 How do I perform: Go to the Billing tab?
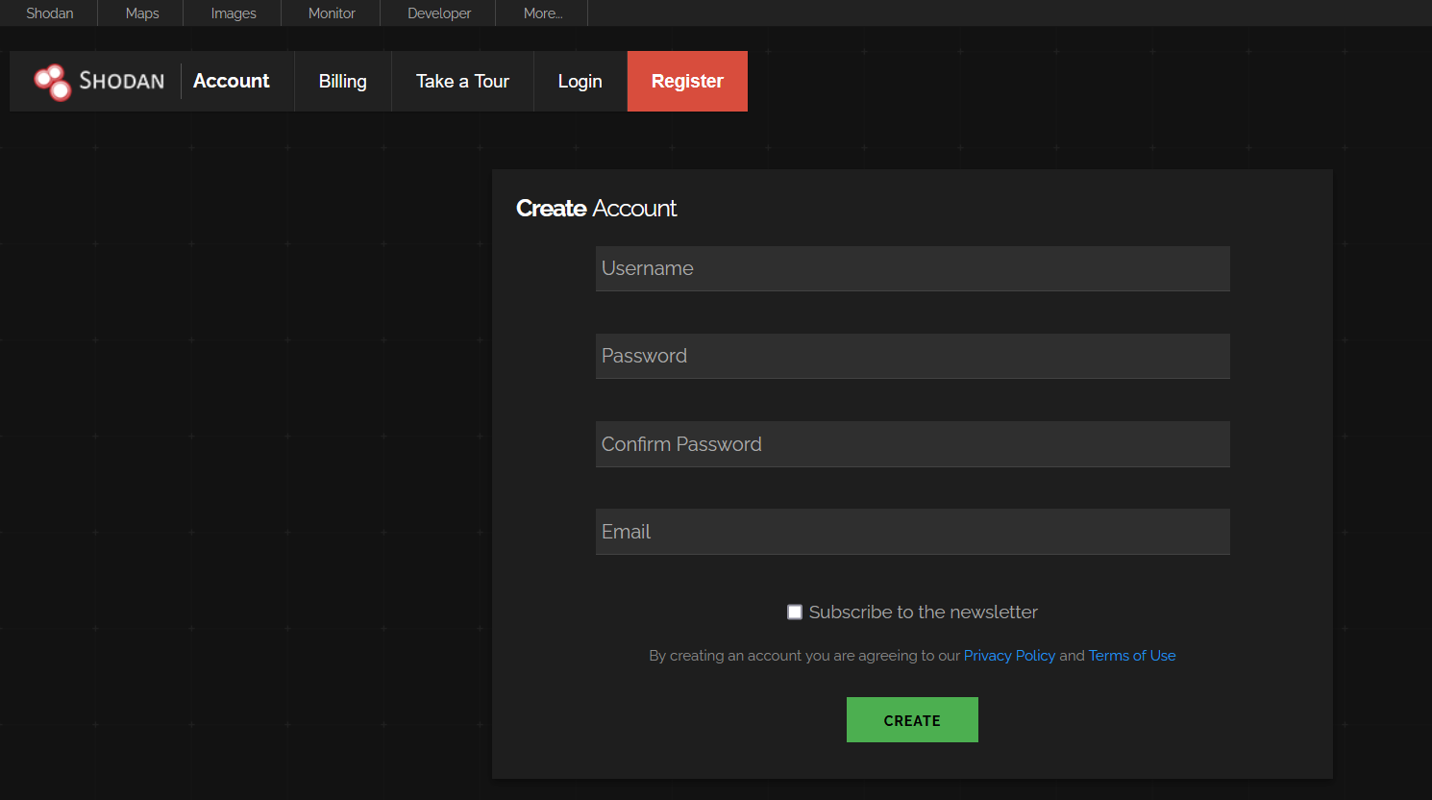(343, 82)
